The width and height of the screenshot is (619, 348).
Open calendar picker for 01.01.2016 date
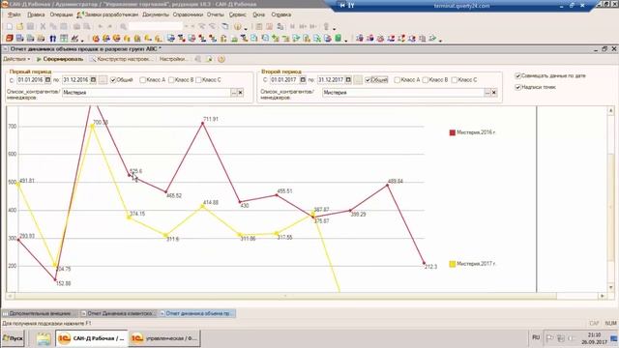pyautogui.click(x=47, y=79)
